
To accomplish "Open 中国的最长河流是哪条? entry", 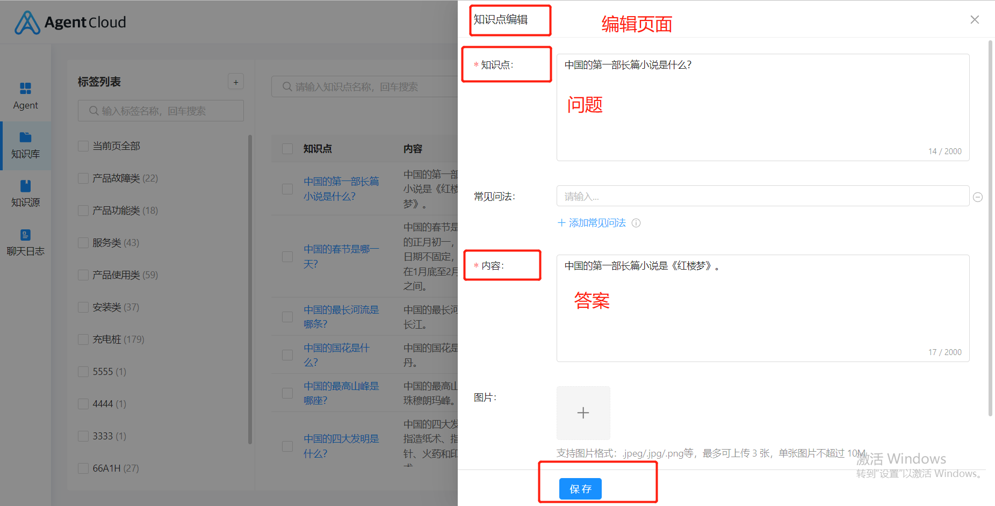I will tap(341, 317).
